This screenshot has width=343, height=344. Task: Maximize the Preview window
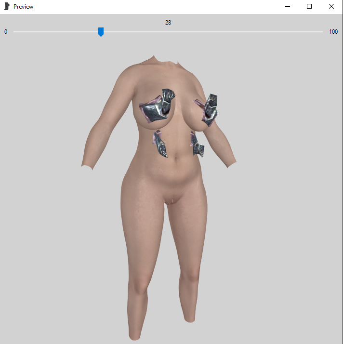[x=309, y=7]
